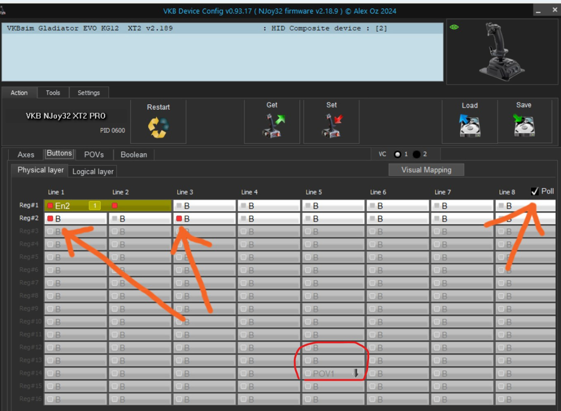
Task: Select the VKBsim Gladiator EVO device row
Action: 223,28
